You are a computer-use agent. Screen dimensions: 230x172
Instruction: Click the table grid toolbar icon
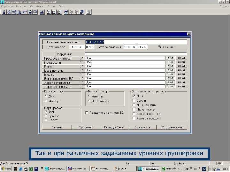click(35, 12)
